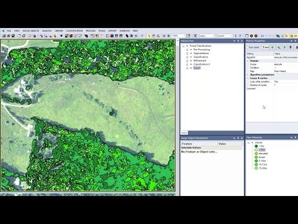Collapse the Loops & cycles group
The image size is (298, 224).
248,78
